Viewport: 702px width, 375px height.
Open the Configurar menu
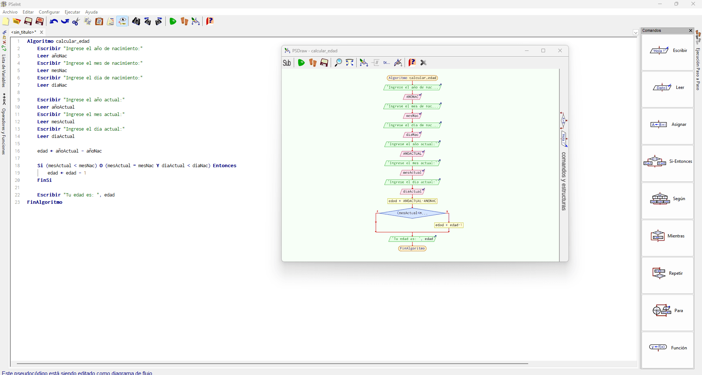coord(49,12)
